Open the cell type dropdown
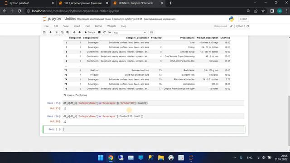 130,33
